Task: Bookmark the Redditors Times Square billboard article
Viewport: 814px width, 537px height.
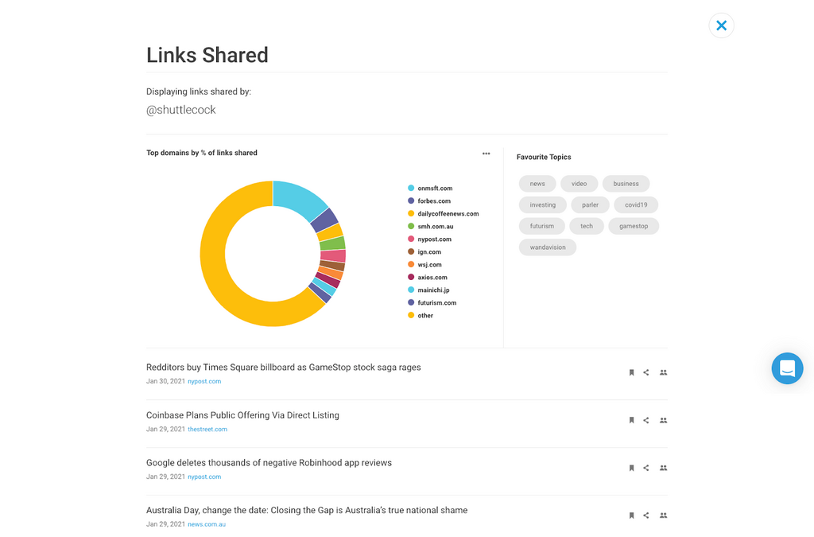Action: click(x=632, y=372)
